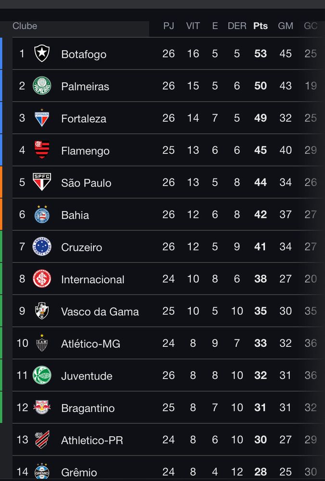Open the Vasco da Gama crest
The image size is (325, 481).
coord(42,311)
